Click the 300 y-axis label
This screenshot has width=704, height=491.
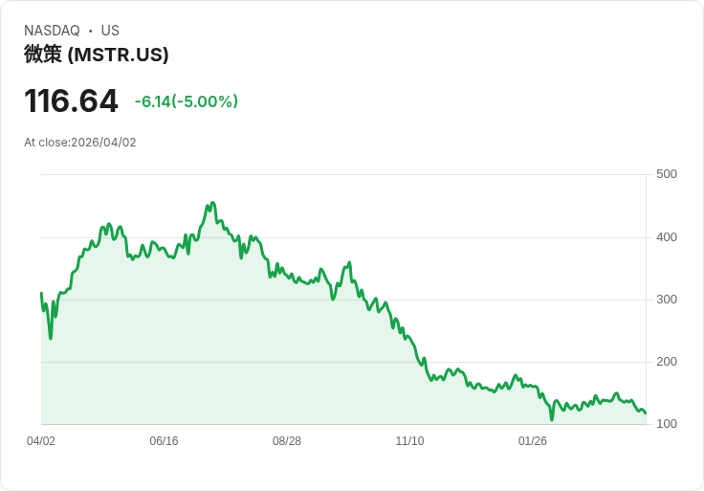tap(667, 300)
